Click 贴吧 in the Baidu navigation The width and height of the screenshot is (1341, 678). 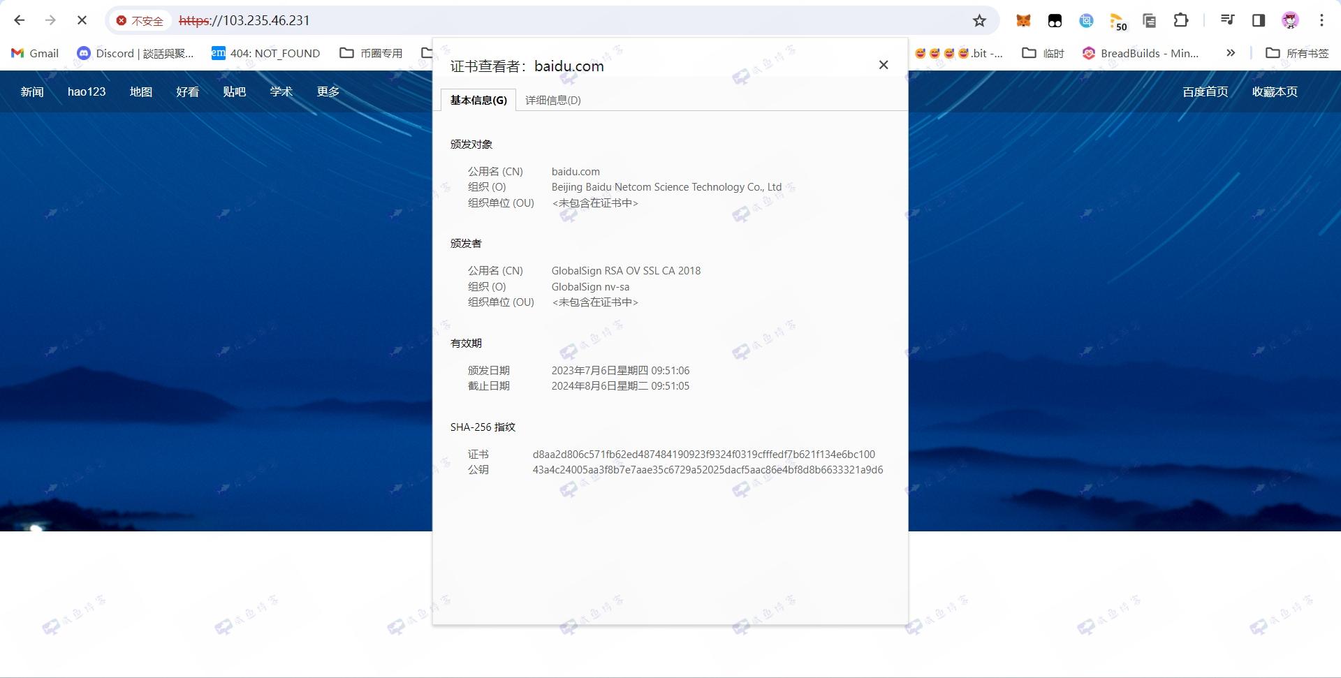click(235, 91)
